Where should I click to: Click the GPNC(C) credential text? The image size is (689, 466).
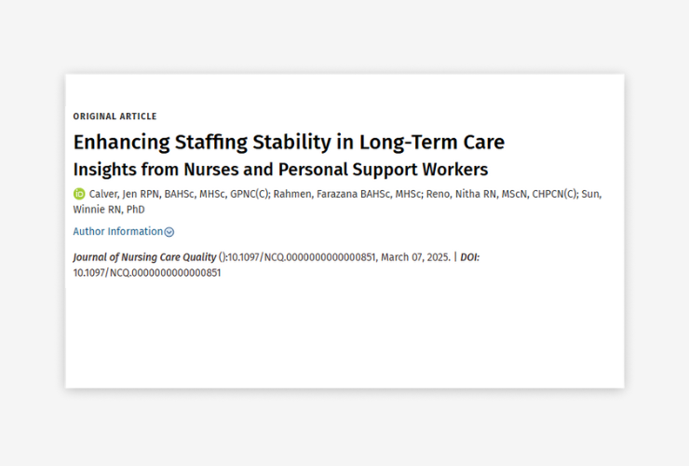[x=250, y=194]
